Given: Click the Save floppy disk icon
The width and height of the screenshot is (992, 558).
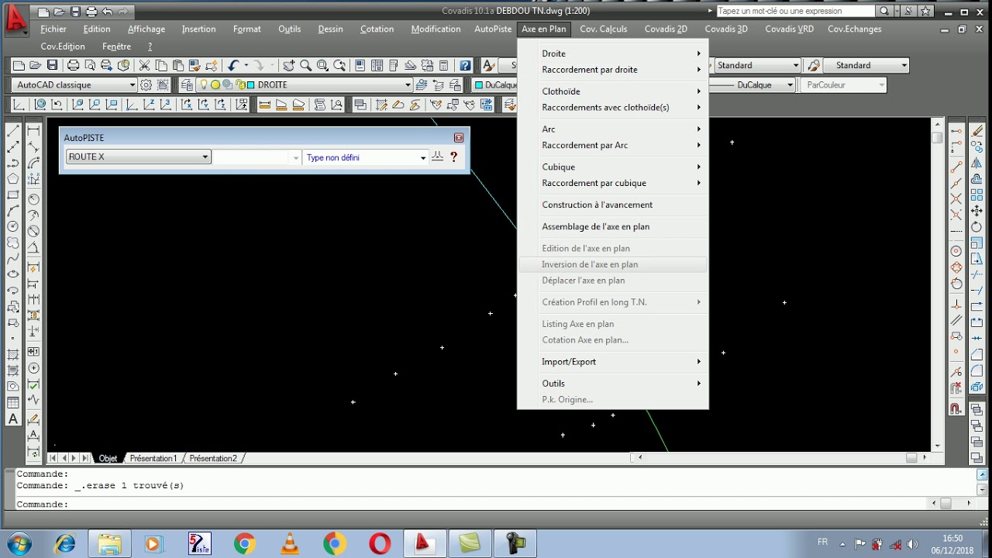Looking at the screenshot, I should pyautogui.click(x=52, y=66).
